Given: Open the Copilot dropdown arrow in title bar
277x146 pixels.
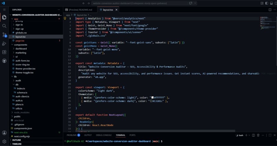Looking at the screenshot, I should coord(195,3).
